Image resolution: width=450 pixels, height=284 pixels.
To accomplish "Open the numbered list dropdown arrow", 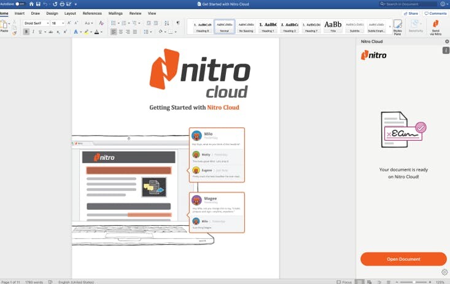I will point(129,23).
